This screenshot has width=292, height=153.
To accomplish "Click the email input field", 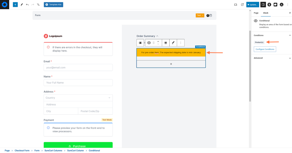I will [x=78, y=68].
